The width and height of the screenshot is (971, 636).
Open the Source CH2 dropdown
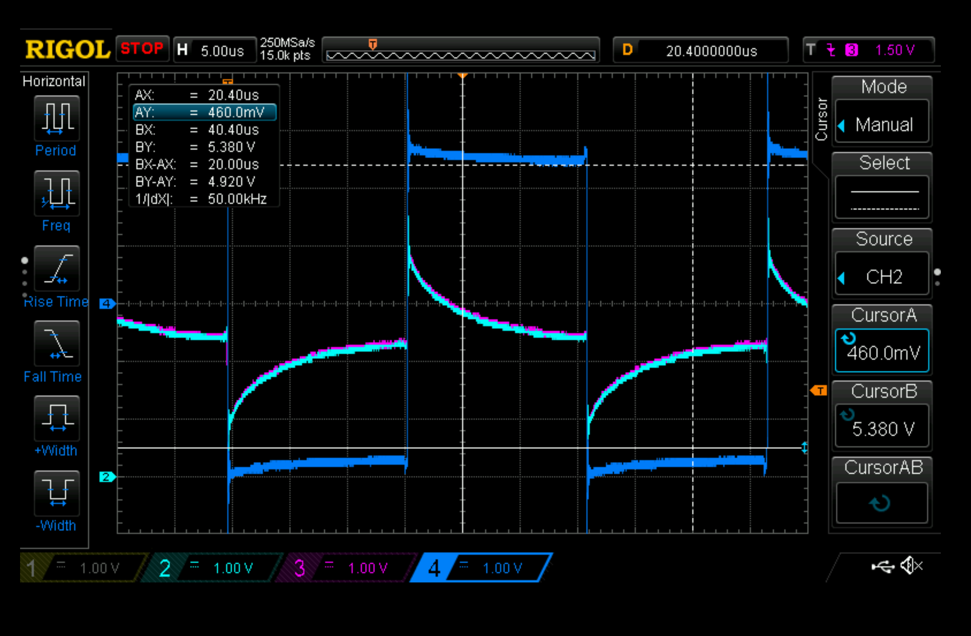882,274
